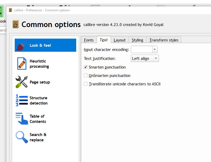Select the Look & feel brush icon
The image size is (211, 162).
point(22,45)
